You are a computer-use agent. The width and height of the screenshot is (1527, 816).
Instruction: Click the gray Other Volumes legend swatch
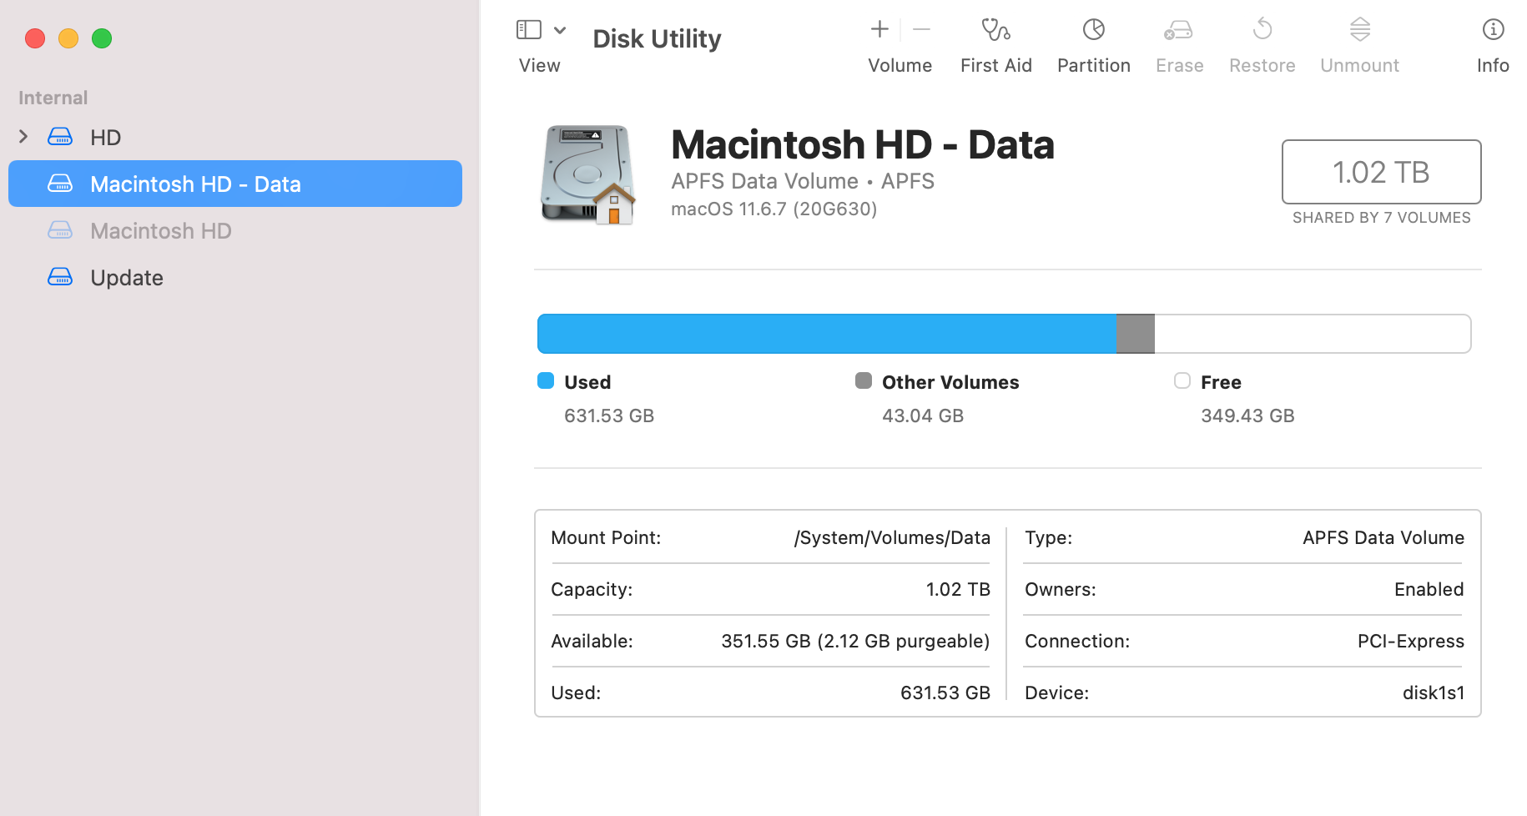coord(864,380)
